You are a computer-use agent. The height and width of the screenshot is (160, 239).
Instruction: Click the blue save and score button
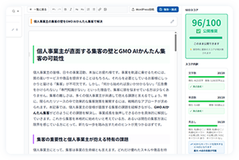(168, 10)
